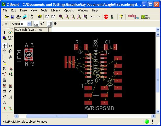Screen dimensions: 161x126
Task: Open the File menu
Action: (5, 10)
